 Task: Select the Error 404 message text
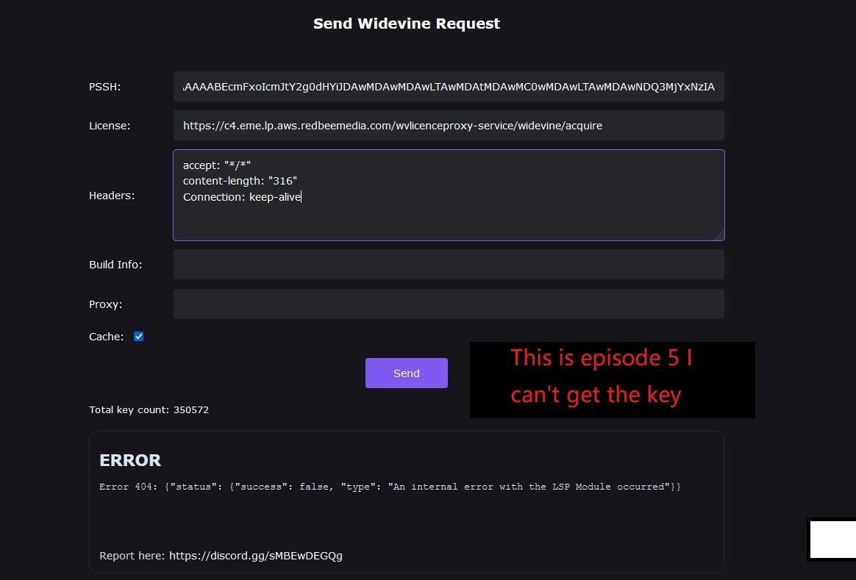click(390, 487)
